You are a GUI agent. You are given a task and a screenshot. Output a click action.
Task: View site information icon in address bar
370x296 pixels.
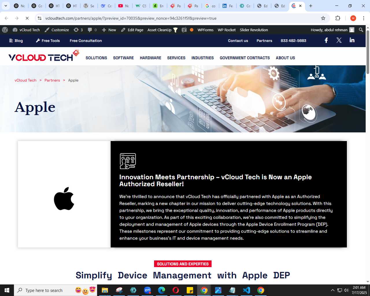click(40, 18)
